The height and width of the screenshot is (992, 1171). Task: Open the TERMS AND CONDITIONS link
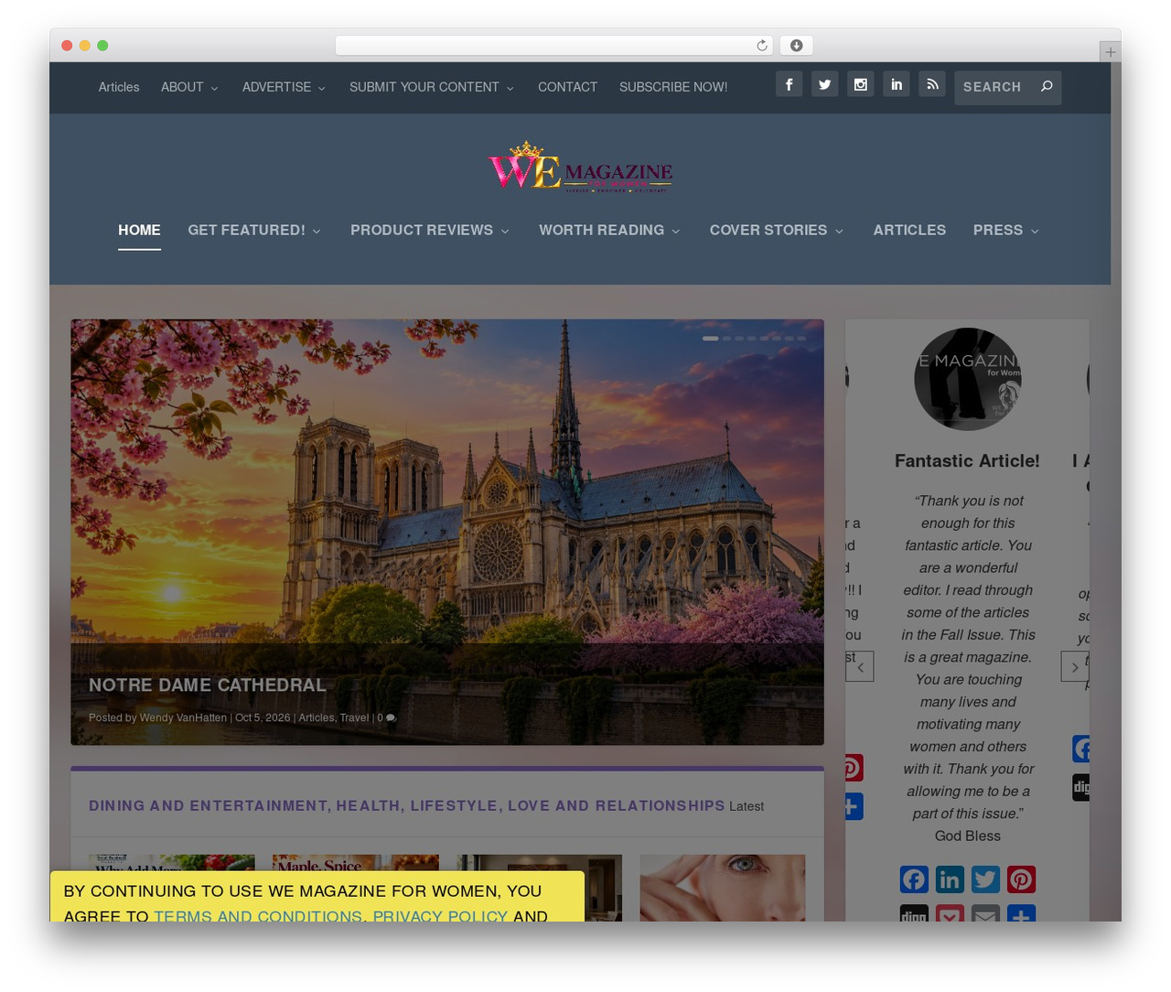[258, 915]
